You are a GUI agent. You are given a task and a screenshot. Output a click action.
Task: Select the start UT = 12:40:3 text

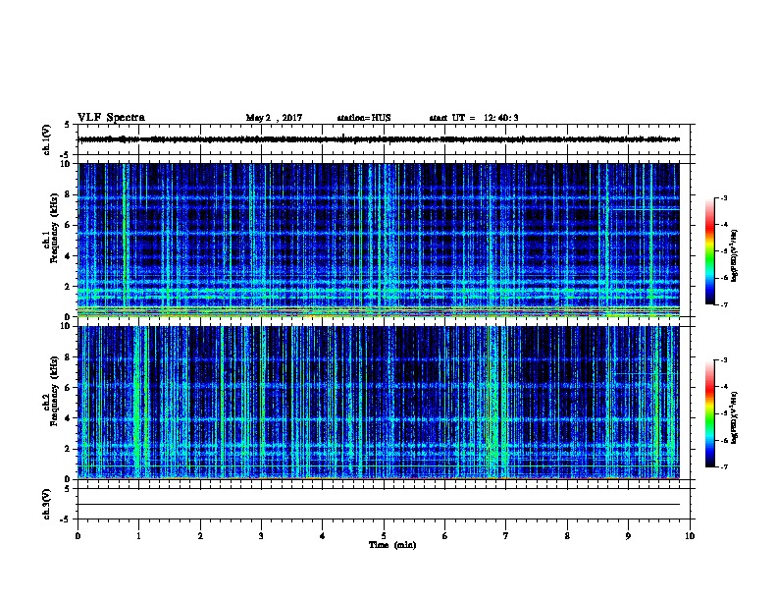(474, 118)
